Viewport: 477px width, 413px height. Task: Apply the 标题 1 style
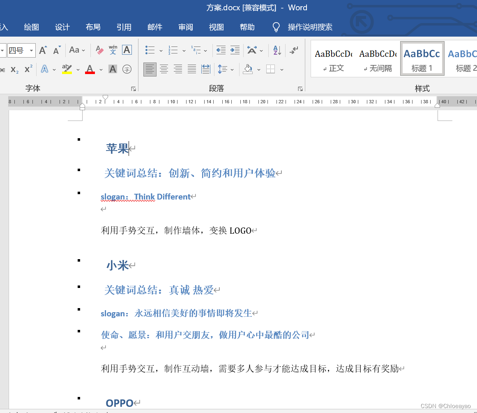click(422, 59)
